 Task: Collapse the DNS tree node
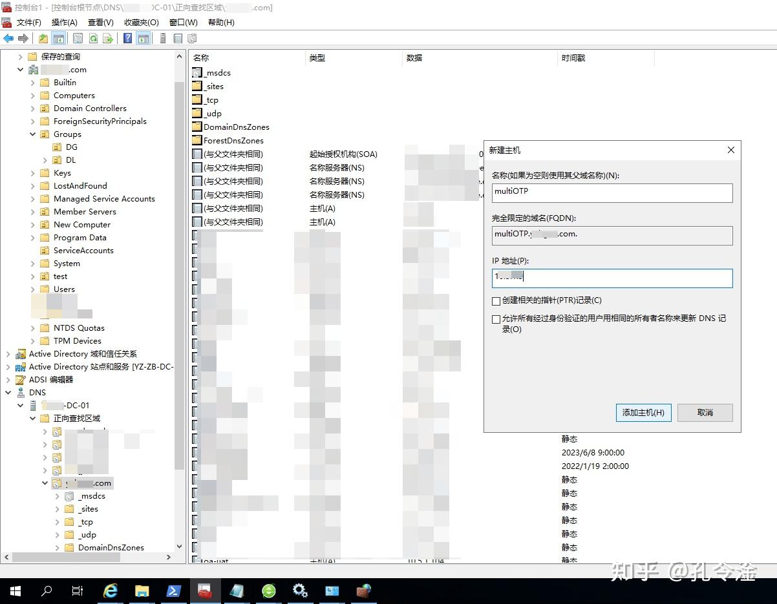(x=8, y=393)
